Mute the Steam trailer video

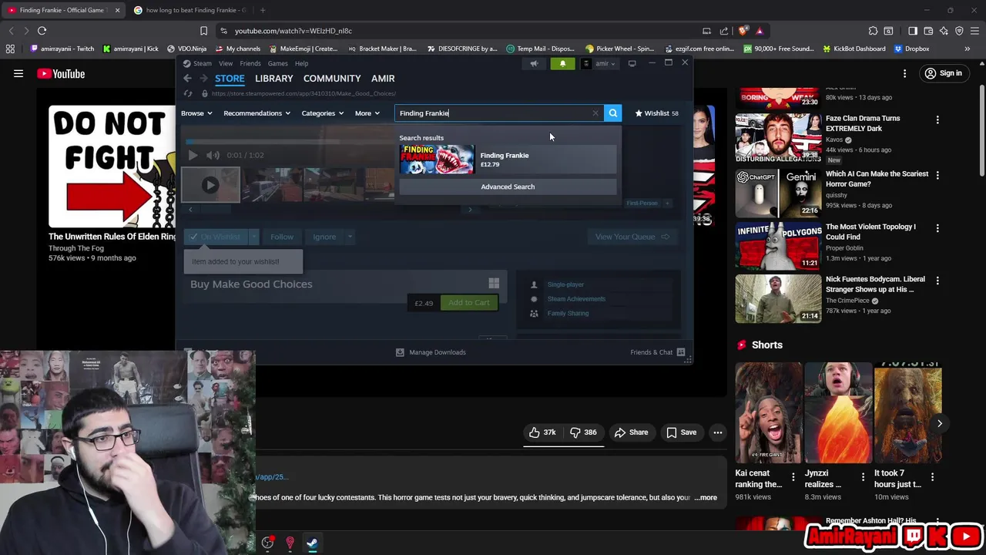213,155
